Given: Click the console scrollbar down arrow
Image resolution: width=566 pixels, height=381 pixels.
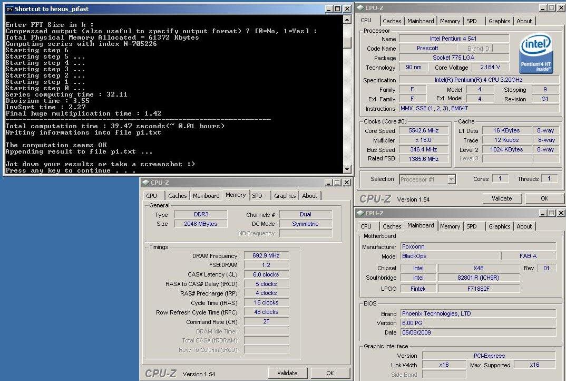Looking at the screenshot, I should point(347,169).
